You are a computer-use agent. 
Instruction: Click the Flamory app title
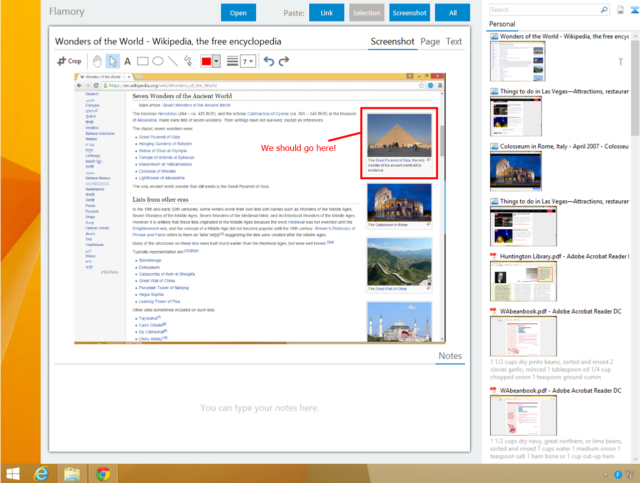(66, 11)
